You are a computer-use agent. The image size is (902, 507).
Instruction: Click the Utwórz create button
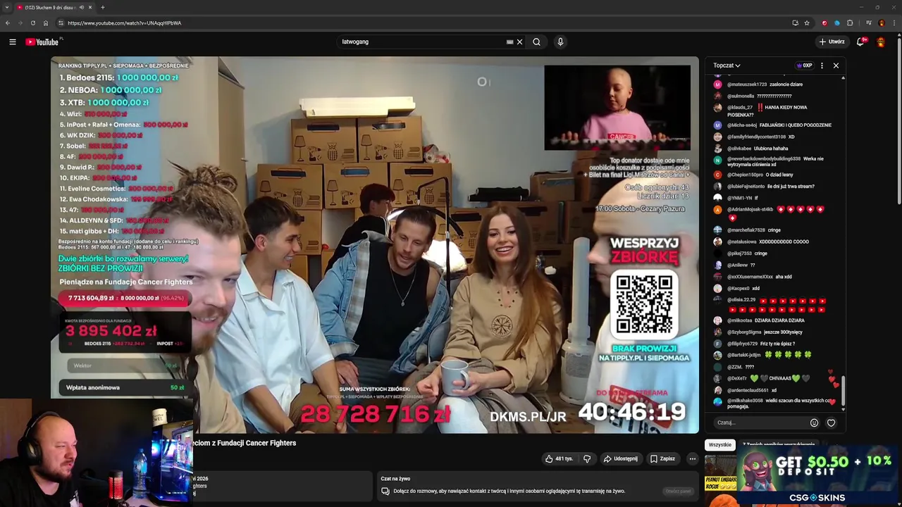(832, 42)
